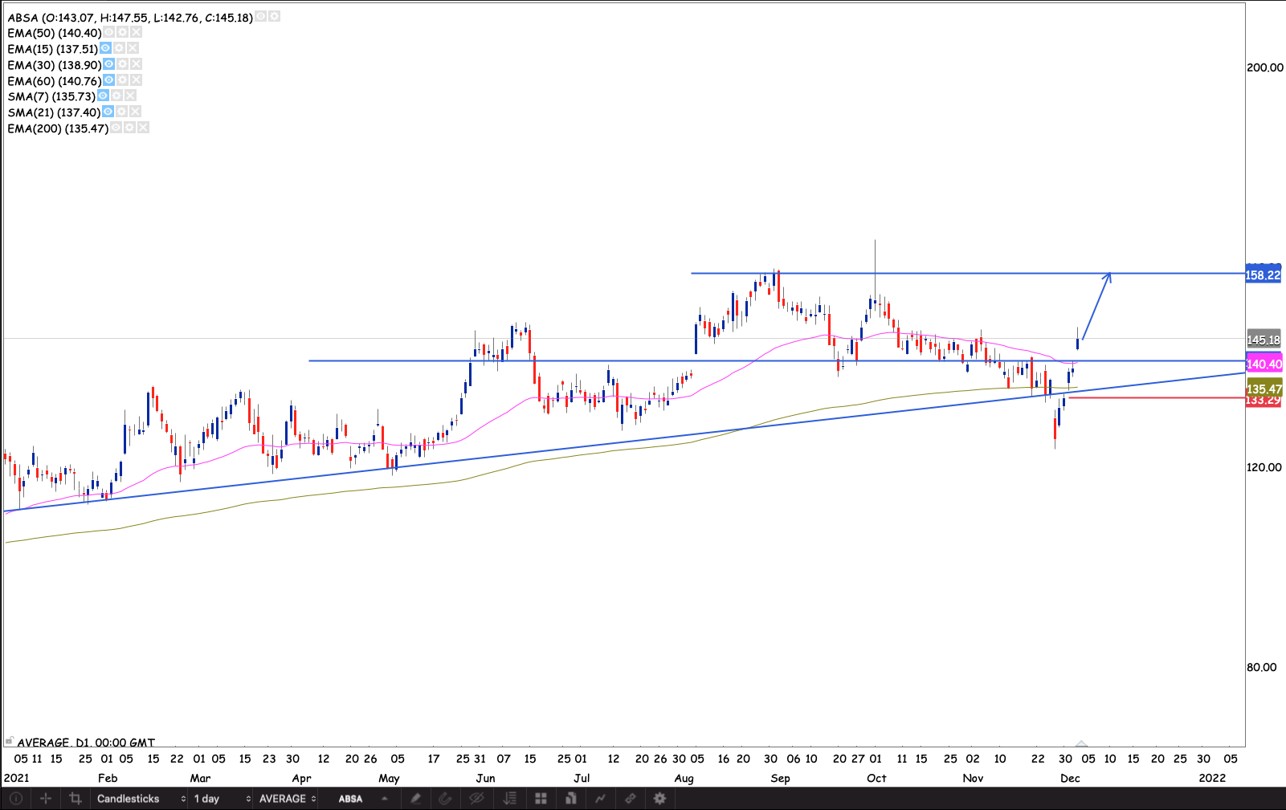The width and height of the screenshot is (1286, 810).
Task: Remove the EMA(30) indicator
Action: point(136,64)
